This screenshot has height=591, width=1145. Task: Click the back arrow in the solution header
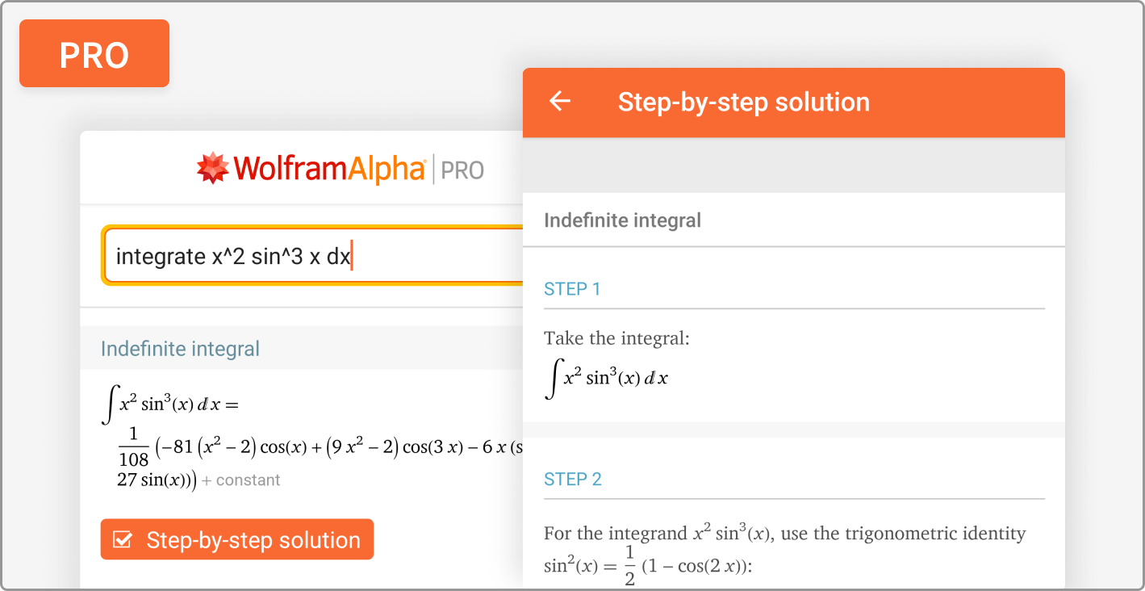560,102
